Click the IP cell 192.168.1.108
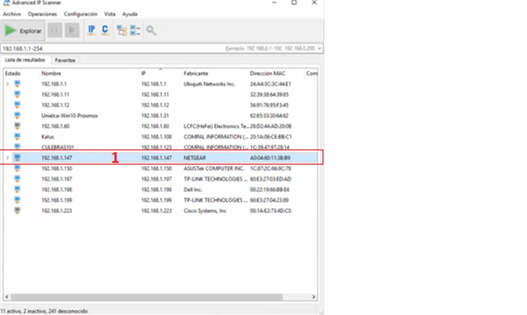Image resolution: width=527 pixels, height=315 pixels. (156, 137)
